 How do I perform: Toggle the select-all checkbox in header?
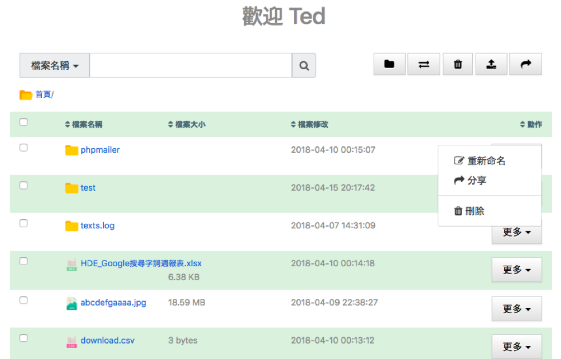pos(23,122)
